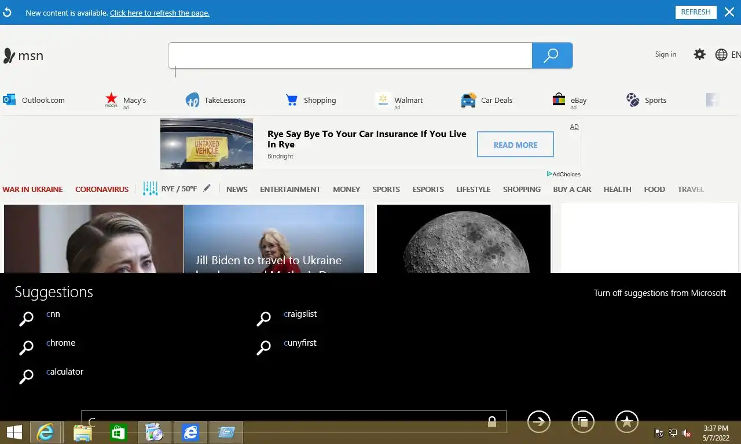Select the 'craigslist' suggestion
This screenshot has width=741, height=444.
point(300,314)
